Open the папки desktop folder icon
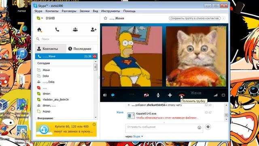The image size is (259, 146). pyautogui.click(x=21, y=6)
